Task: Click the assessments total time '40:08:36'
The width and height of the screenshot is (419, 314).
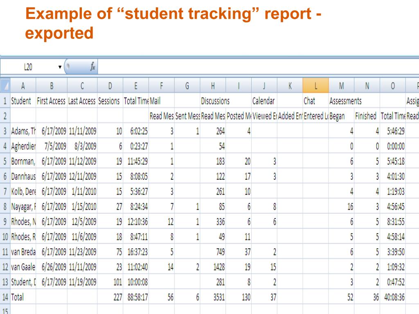Action: tap(392, 297)
